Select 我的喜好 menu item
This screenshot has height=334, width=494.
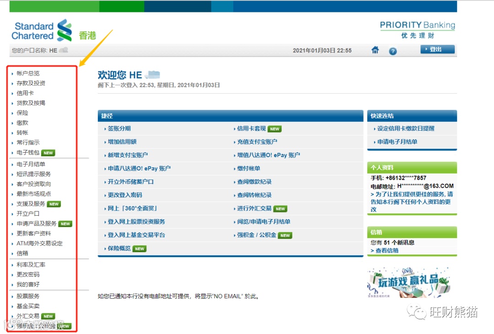[x=28, y=285]
